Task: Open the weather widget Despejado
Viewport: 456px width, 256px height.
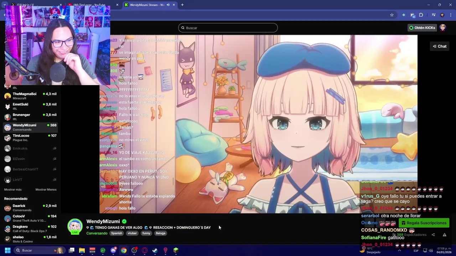Action: click(x=370, y=250)
